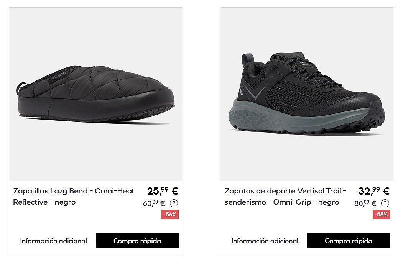This screenshot has width=398, height=259.
Task: Open the Zapatos de deporte Vertisol Trail title
Action: click(286, 197)
